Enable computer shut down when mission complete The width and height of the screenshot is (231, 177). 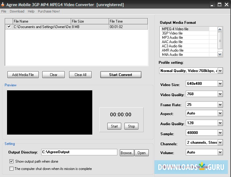coord(11,168)
